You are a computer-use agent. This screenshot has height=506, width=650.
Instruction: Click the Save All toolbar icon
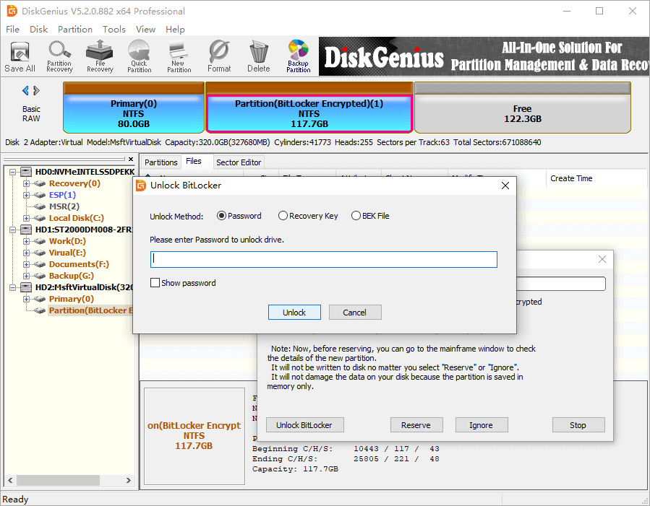(x=20, y=56)
